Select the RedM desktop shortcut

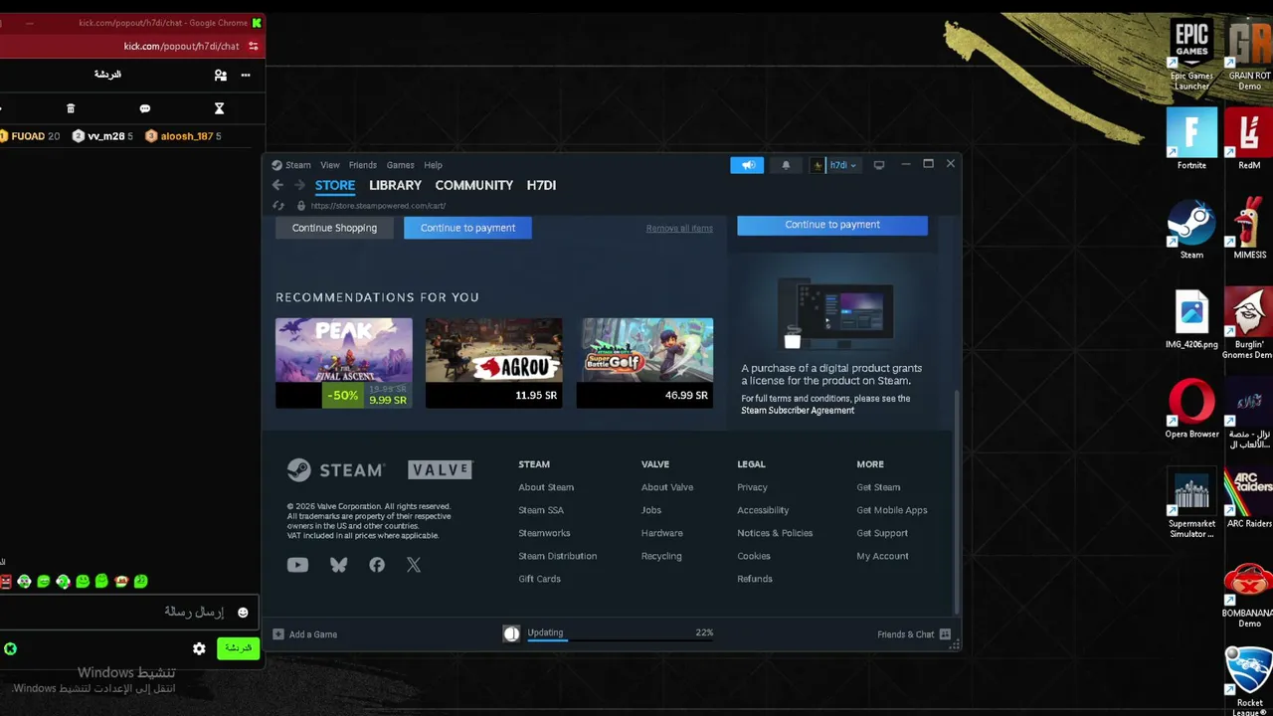pyautogui.click(x=1249, y=140)
